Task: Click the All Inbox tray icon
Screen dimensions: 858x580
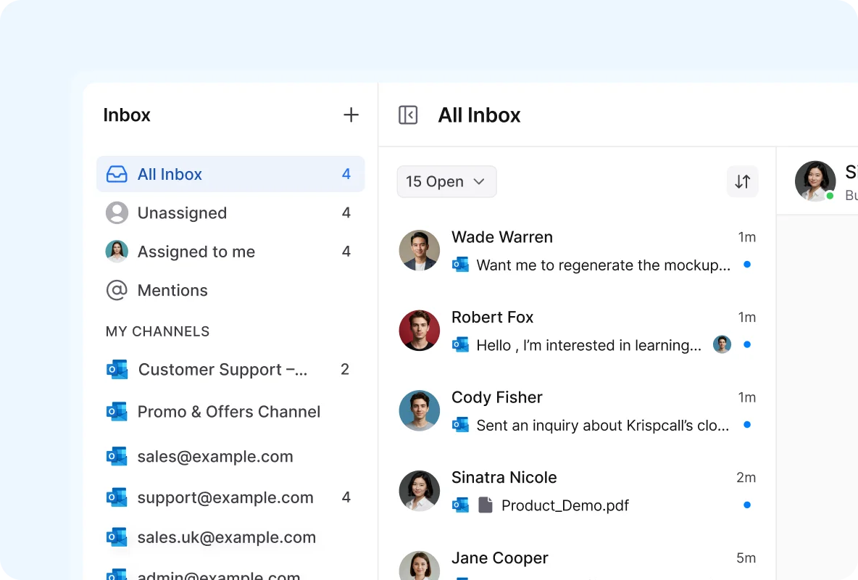Action: (x=117, y=174)
